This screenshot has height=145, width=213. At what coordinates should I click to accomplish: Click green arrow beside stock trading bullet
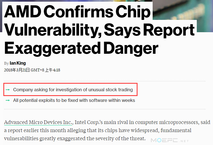click(8, 90)
